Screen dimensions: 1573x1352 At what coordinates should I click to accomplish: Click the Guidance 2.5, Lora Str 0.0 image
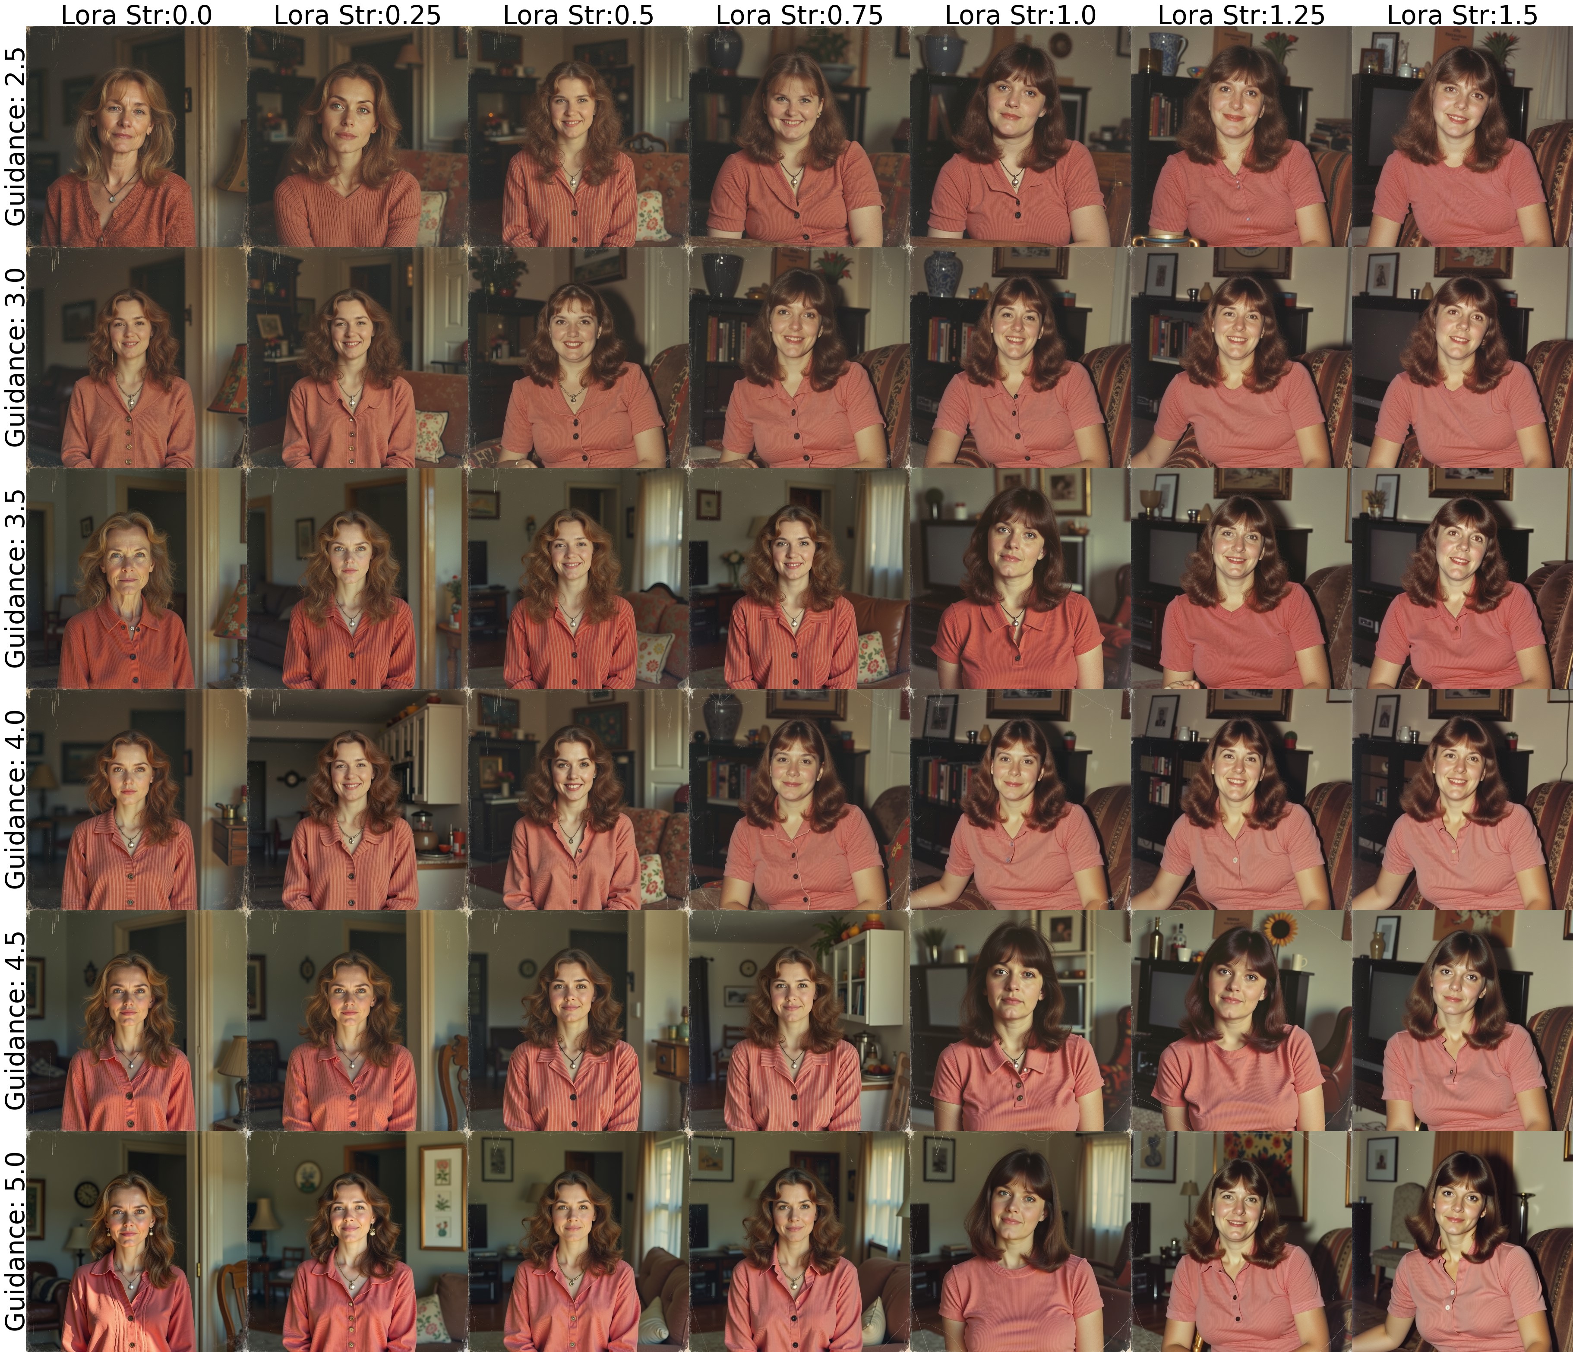tap(137, 137)
